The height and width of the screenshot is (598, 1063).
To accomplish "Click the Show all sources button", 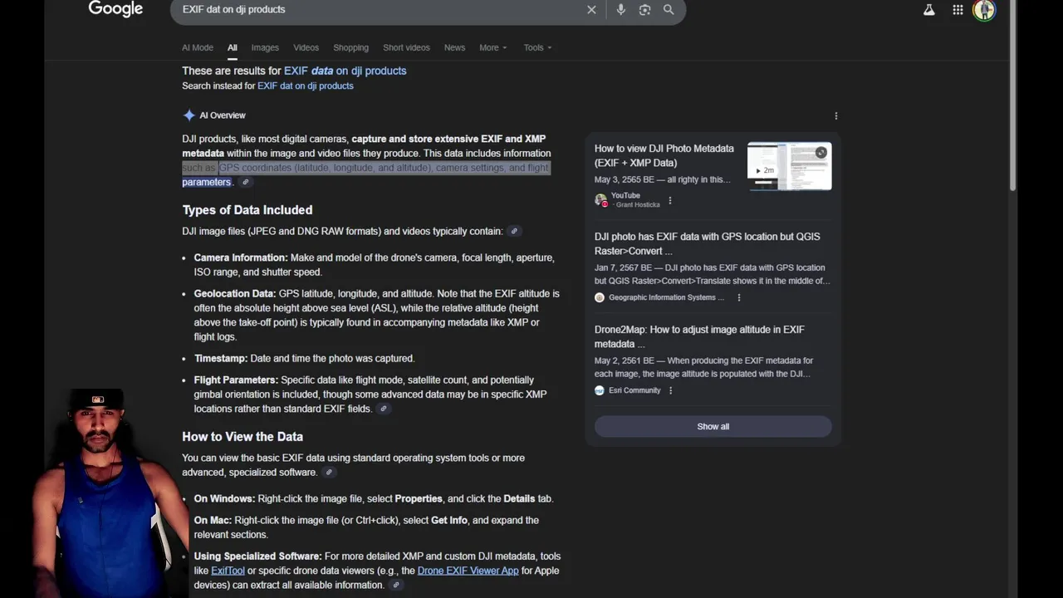I will tap(713, 426).
